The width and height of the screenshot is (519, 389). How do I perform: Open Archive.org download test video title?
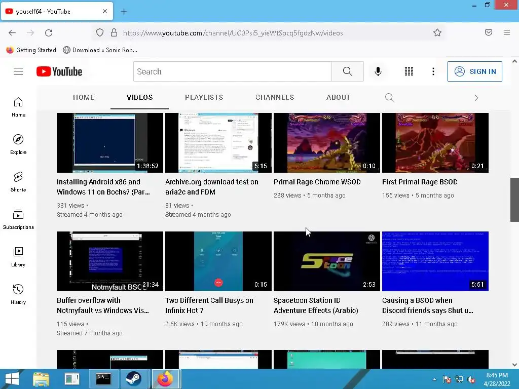point(212,187)
